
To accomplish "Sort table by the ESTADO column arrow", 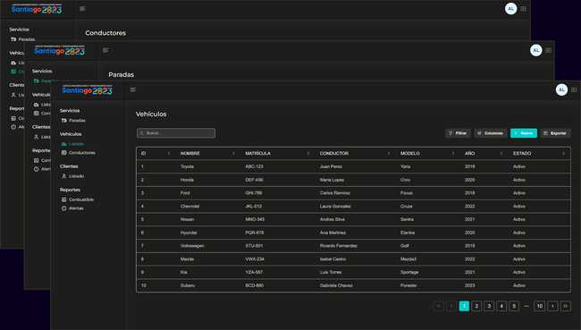I will 564,154.
